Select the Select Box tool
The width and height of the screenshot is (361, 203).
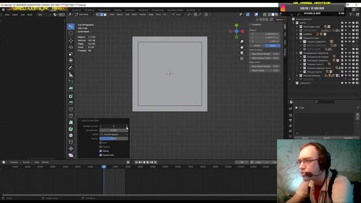tap(71, 27)
